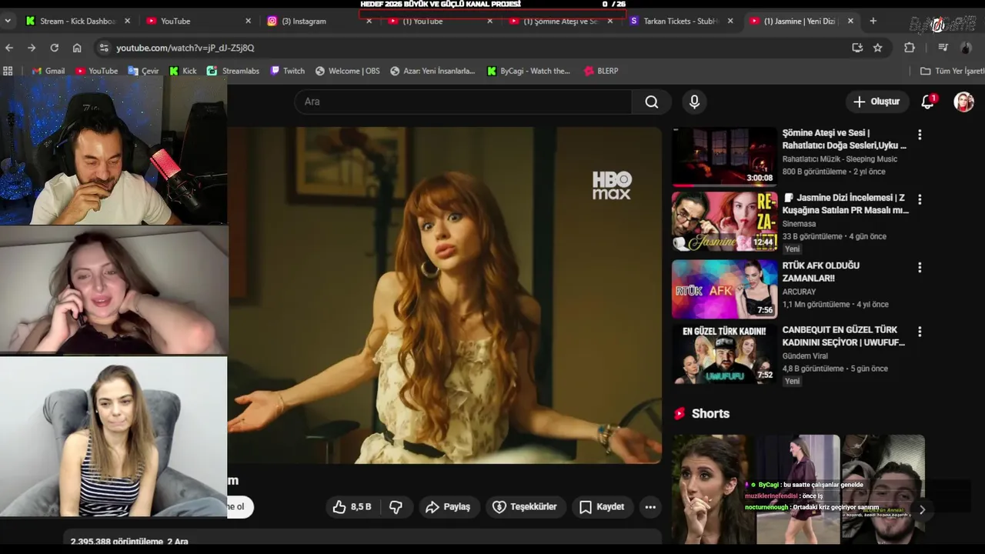The height and width of the screenshot is (554, 985).
Task: Open the Azar: Yeni İnsanlarla bookmark
Action: coord(432,71)
